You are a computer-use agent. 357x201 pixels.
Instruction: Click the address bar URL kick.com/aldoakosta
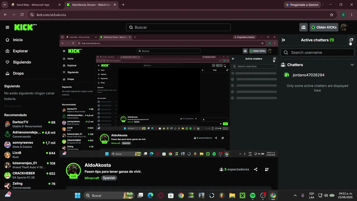(51, 15)
